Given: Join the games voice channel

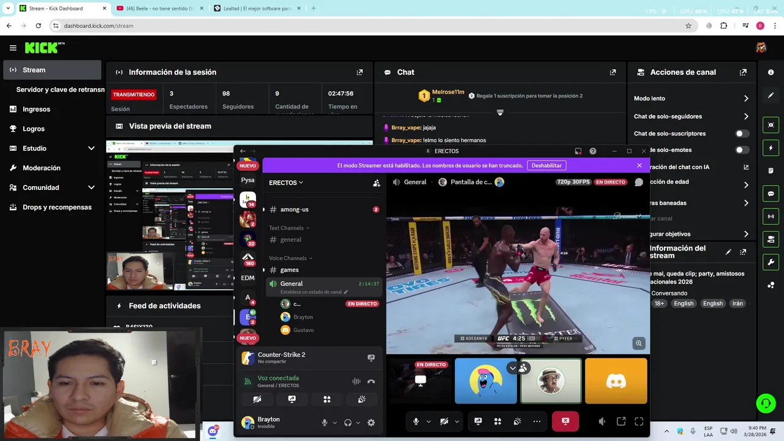Looking at the screenshot, I should click(x=325, y=269).
